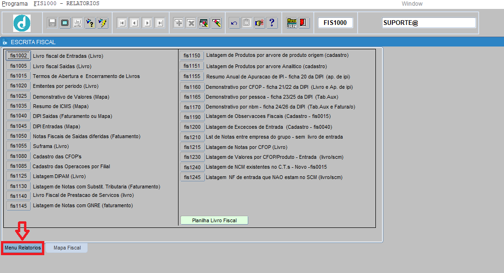The width and height of the screenshot is (504, 273).
Task: Click the fis1130 button
Action: [x=18, y=187]
